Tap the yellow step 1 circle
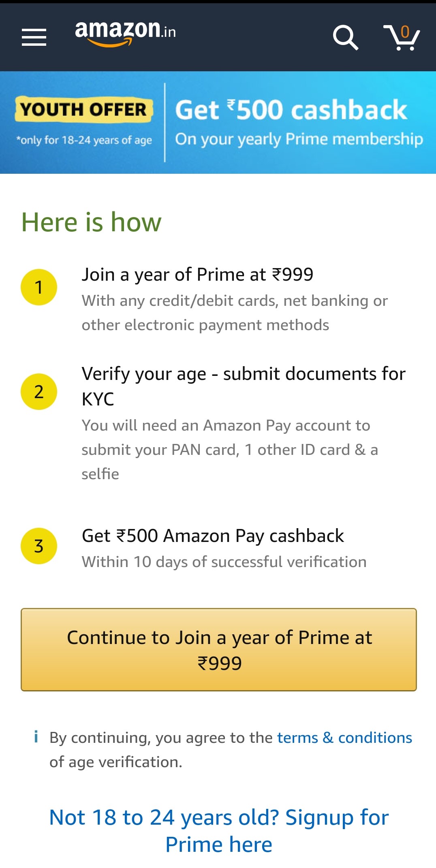The width and height of the screenshot is (436, 868). [39, 287]
